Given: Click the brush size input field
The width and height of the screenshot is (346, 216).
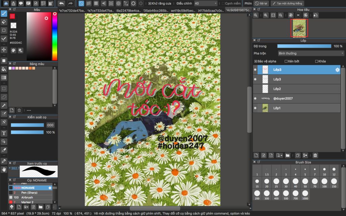Looking at the screenshot, I should pyautogui.click(x=50, y=125).
